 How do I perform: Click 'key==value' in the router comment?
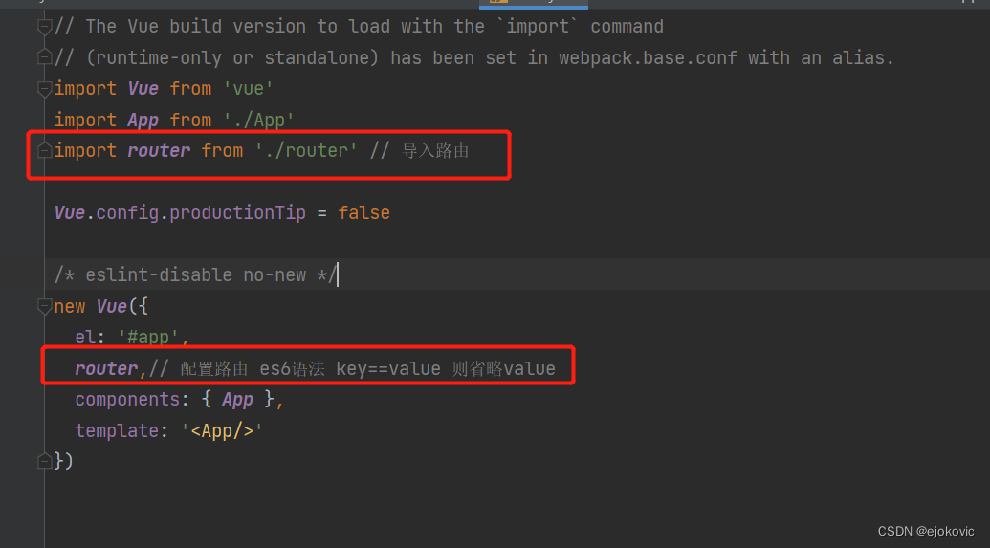coord(388,369)
